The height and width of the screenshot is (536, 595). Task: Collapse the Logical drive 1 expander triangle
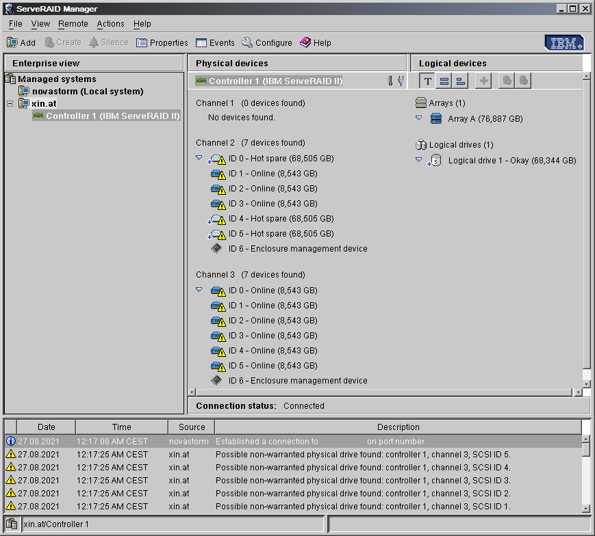(x=418, y=159)
